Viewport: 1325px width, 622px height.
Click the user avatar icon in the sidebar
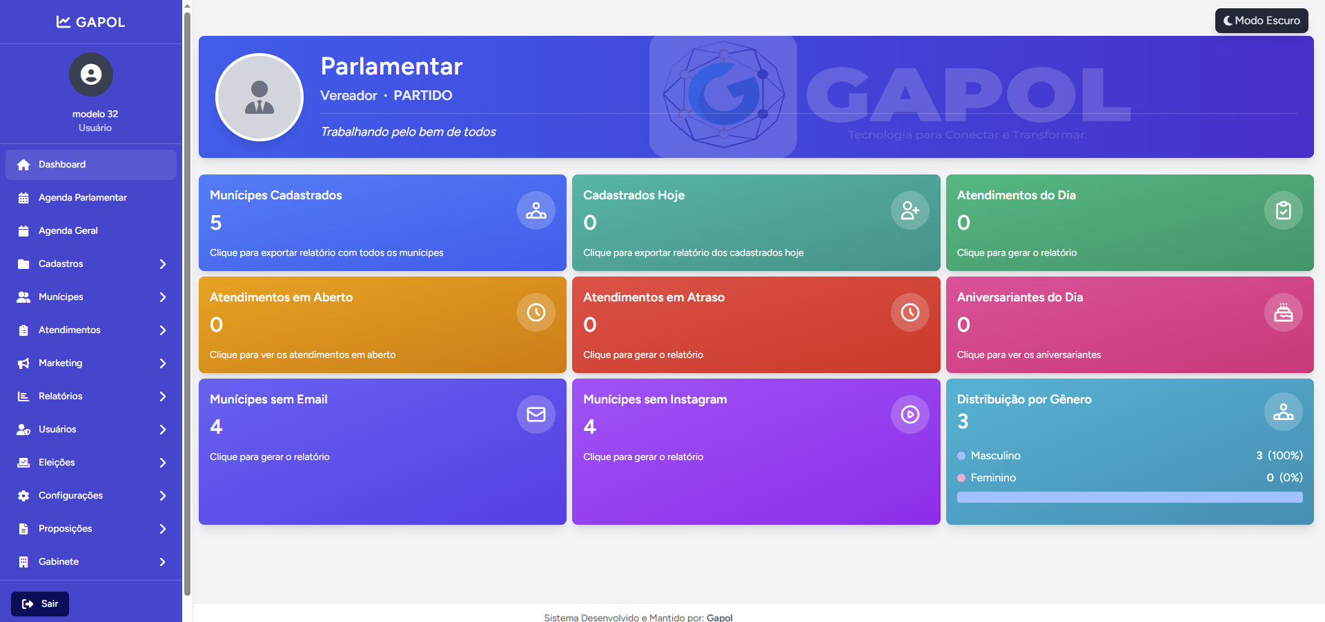click(91, 74)
